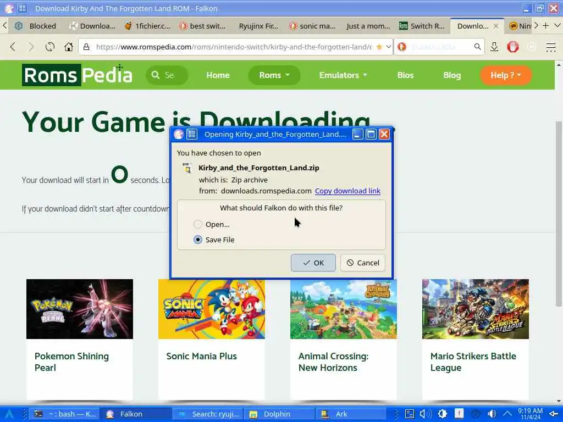
Task: Open the clipboard tray icon
Action: click(409, 414)
